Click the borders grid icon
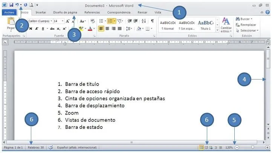 148,29
